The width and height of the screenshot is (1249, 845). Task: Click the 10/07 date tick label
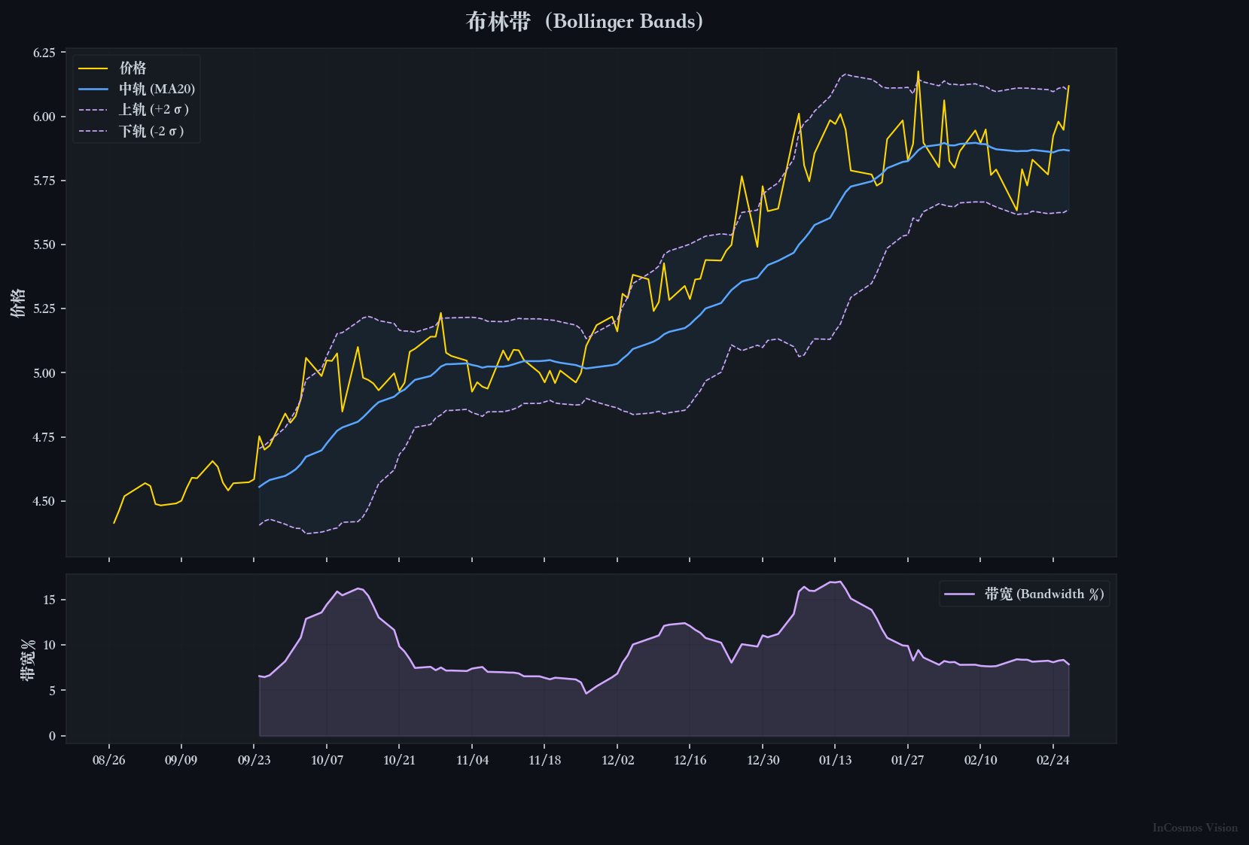pyautogui.click(x=327, y=760)
